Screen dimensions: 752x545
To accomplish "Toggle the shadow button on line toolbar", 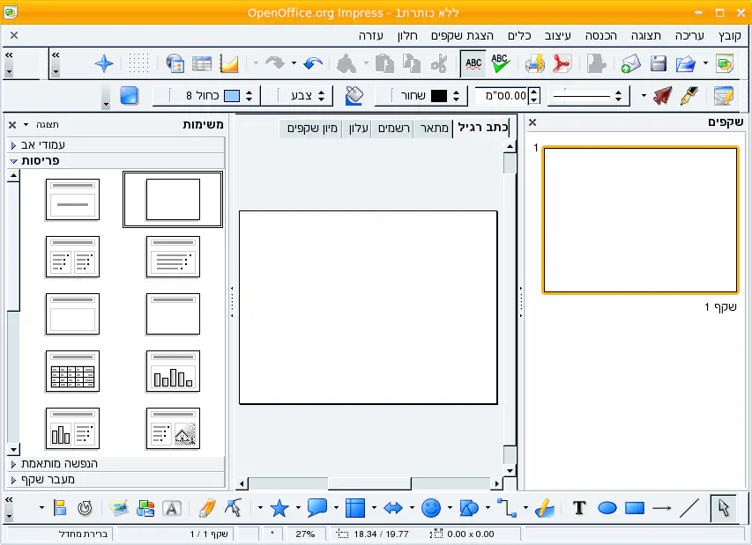I will coord(130,95).
